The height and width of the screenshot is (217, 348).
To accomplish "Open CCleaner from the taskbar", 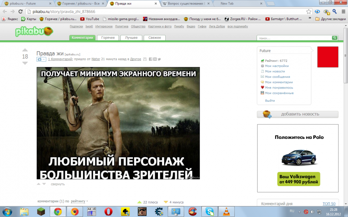I will pyautogui.click(x=193, y=212).
